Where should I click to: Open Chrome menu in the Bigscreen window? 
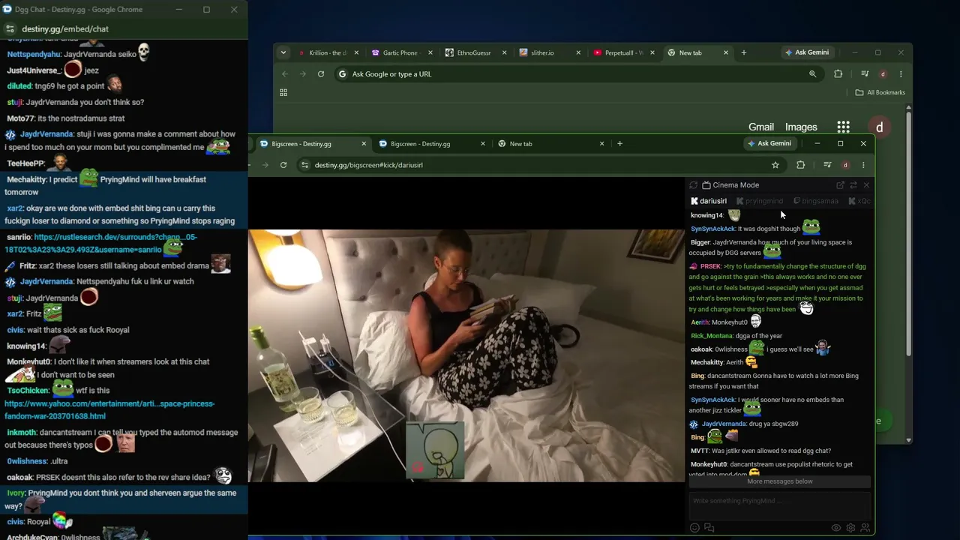tap(863, 165)
